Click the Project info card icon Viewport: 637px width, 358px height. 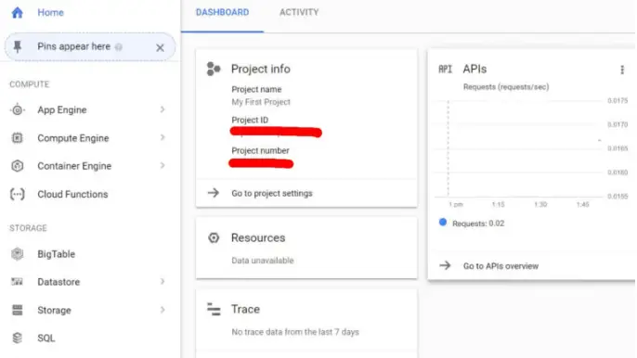214,69
